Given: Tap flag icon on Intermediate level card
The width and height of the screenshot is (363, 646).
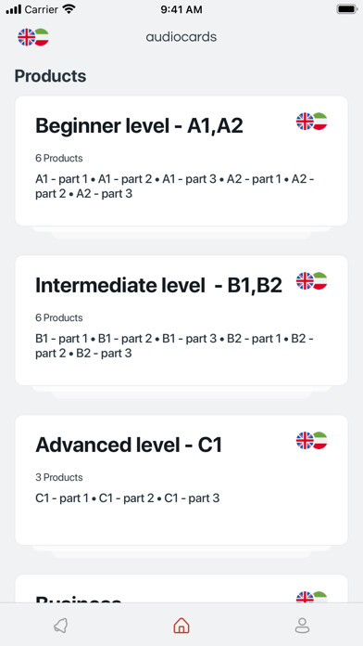Looking at the screenshot, I should tap(312, 281).
